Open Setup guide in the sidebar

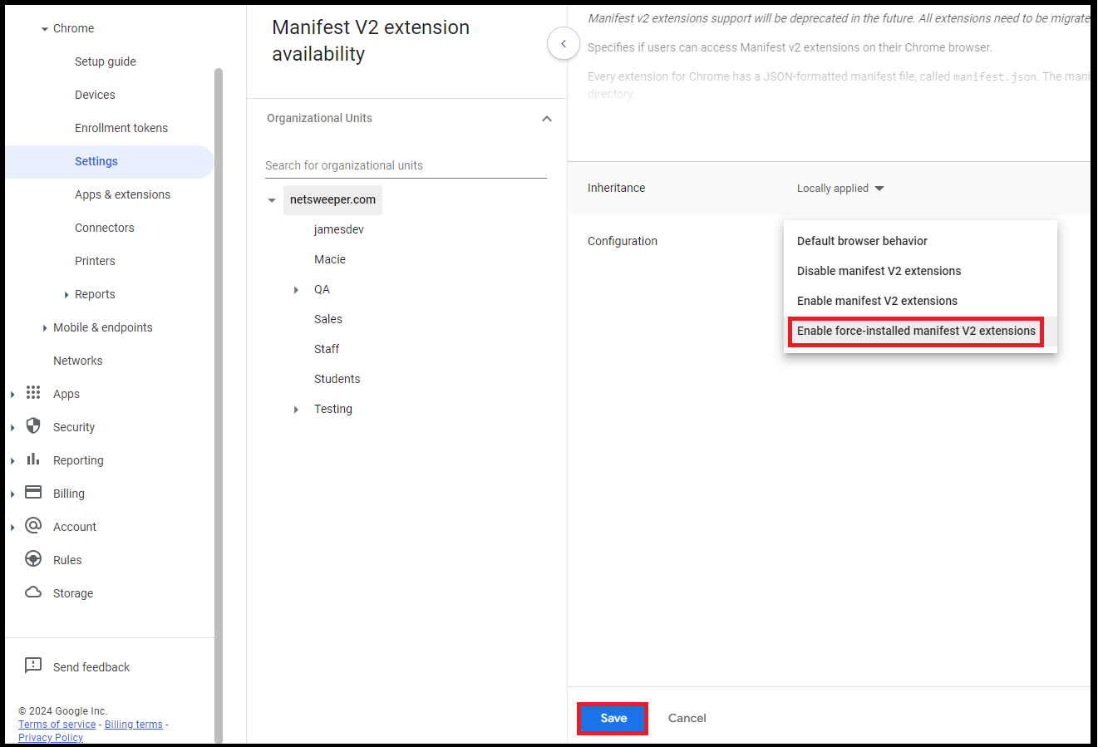[x=106, y=61]
